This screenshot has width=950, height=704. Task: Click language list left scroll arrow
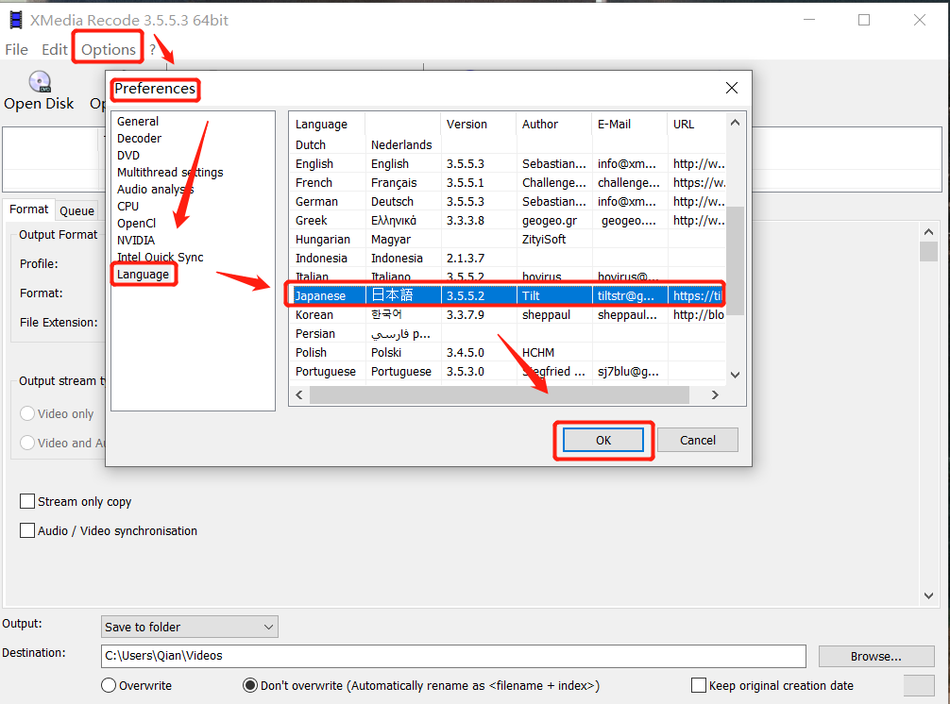click(299, 394)
